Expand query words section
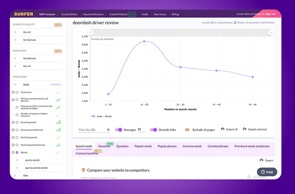Image resolution: width=295 pixels, height=194 pixels. coord(17,160)
